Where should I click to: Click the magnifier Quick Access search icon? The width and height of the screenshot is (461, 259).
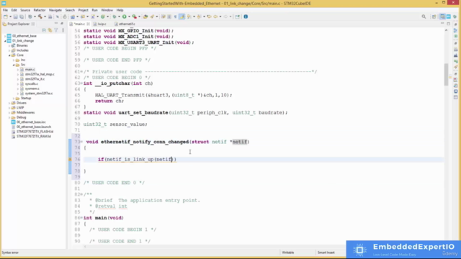click(424, 17)
